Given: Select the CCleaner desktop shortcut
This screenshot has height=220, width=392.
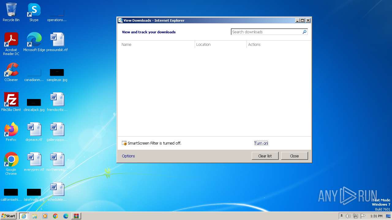Looking at the screenshot, I should pos(11,72).
